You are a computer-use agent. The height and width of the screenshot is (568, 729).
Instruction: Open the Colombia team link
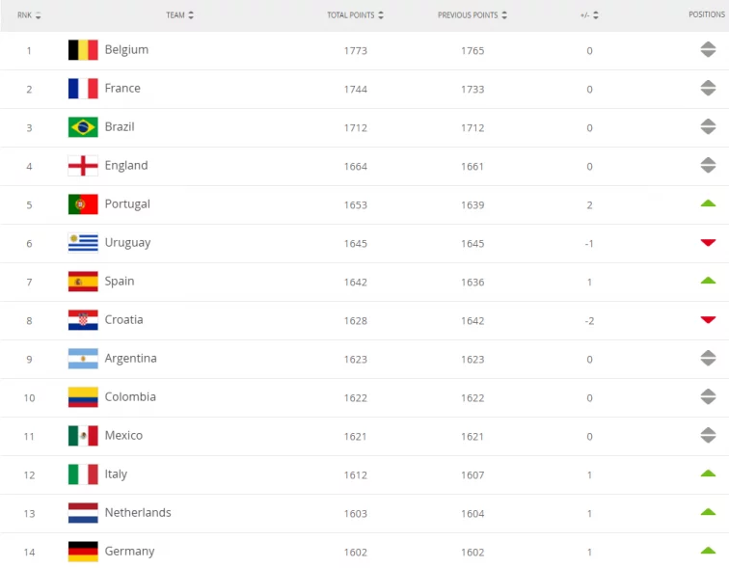[x=130, y=397]
